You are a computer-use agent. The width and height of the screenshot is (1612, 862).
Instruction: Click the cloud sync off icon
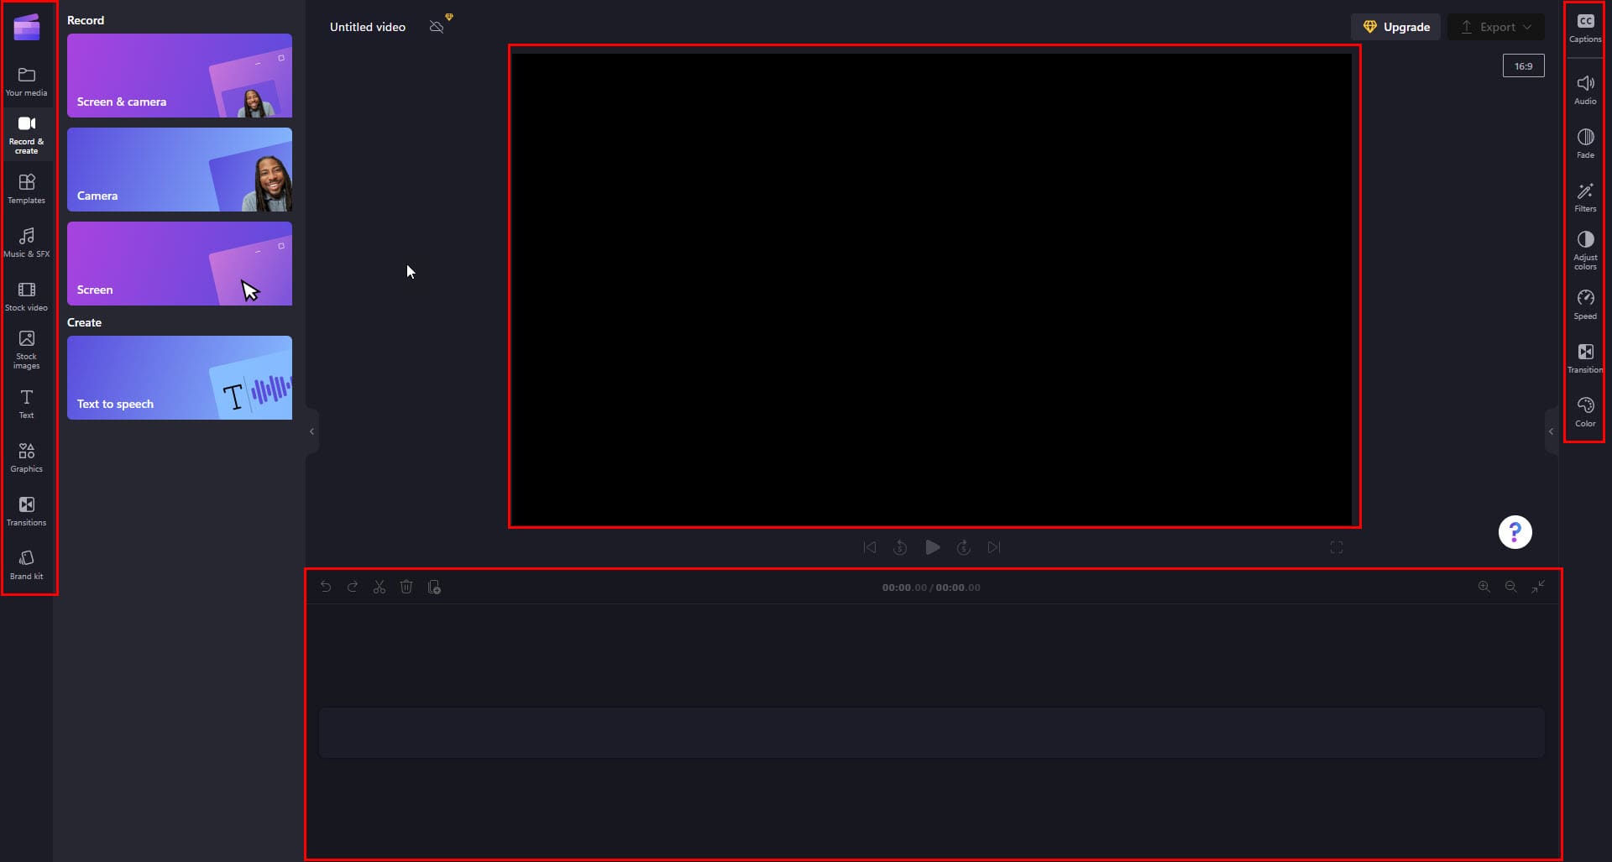(x=437, y=27)
